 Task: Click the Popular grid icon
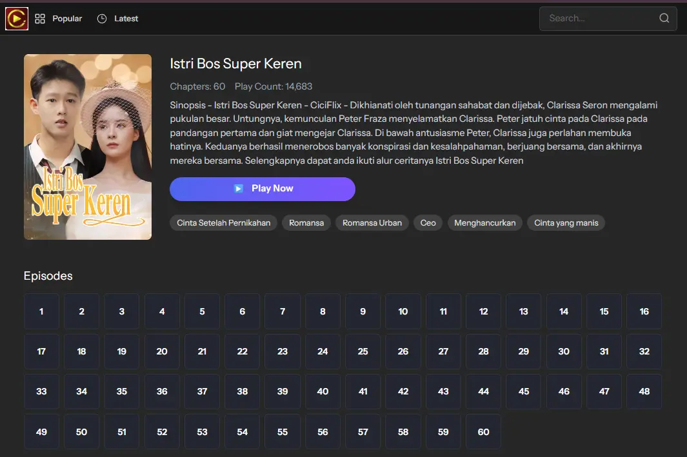(x=40, y=19)
